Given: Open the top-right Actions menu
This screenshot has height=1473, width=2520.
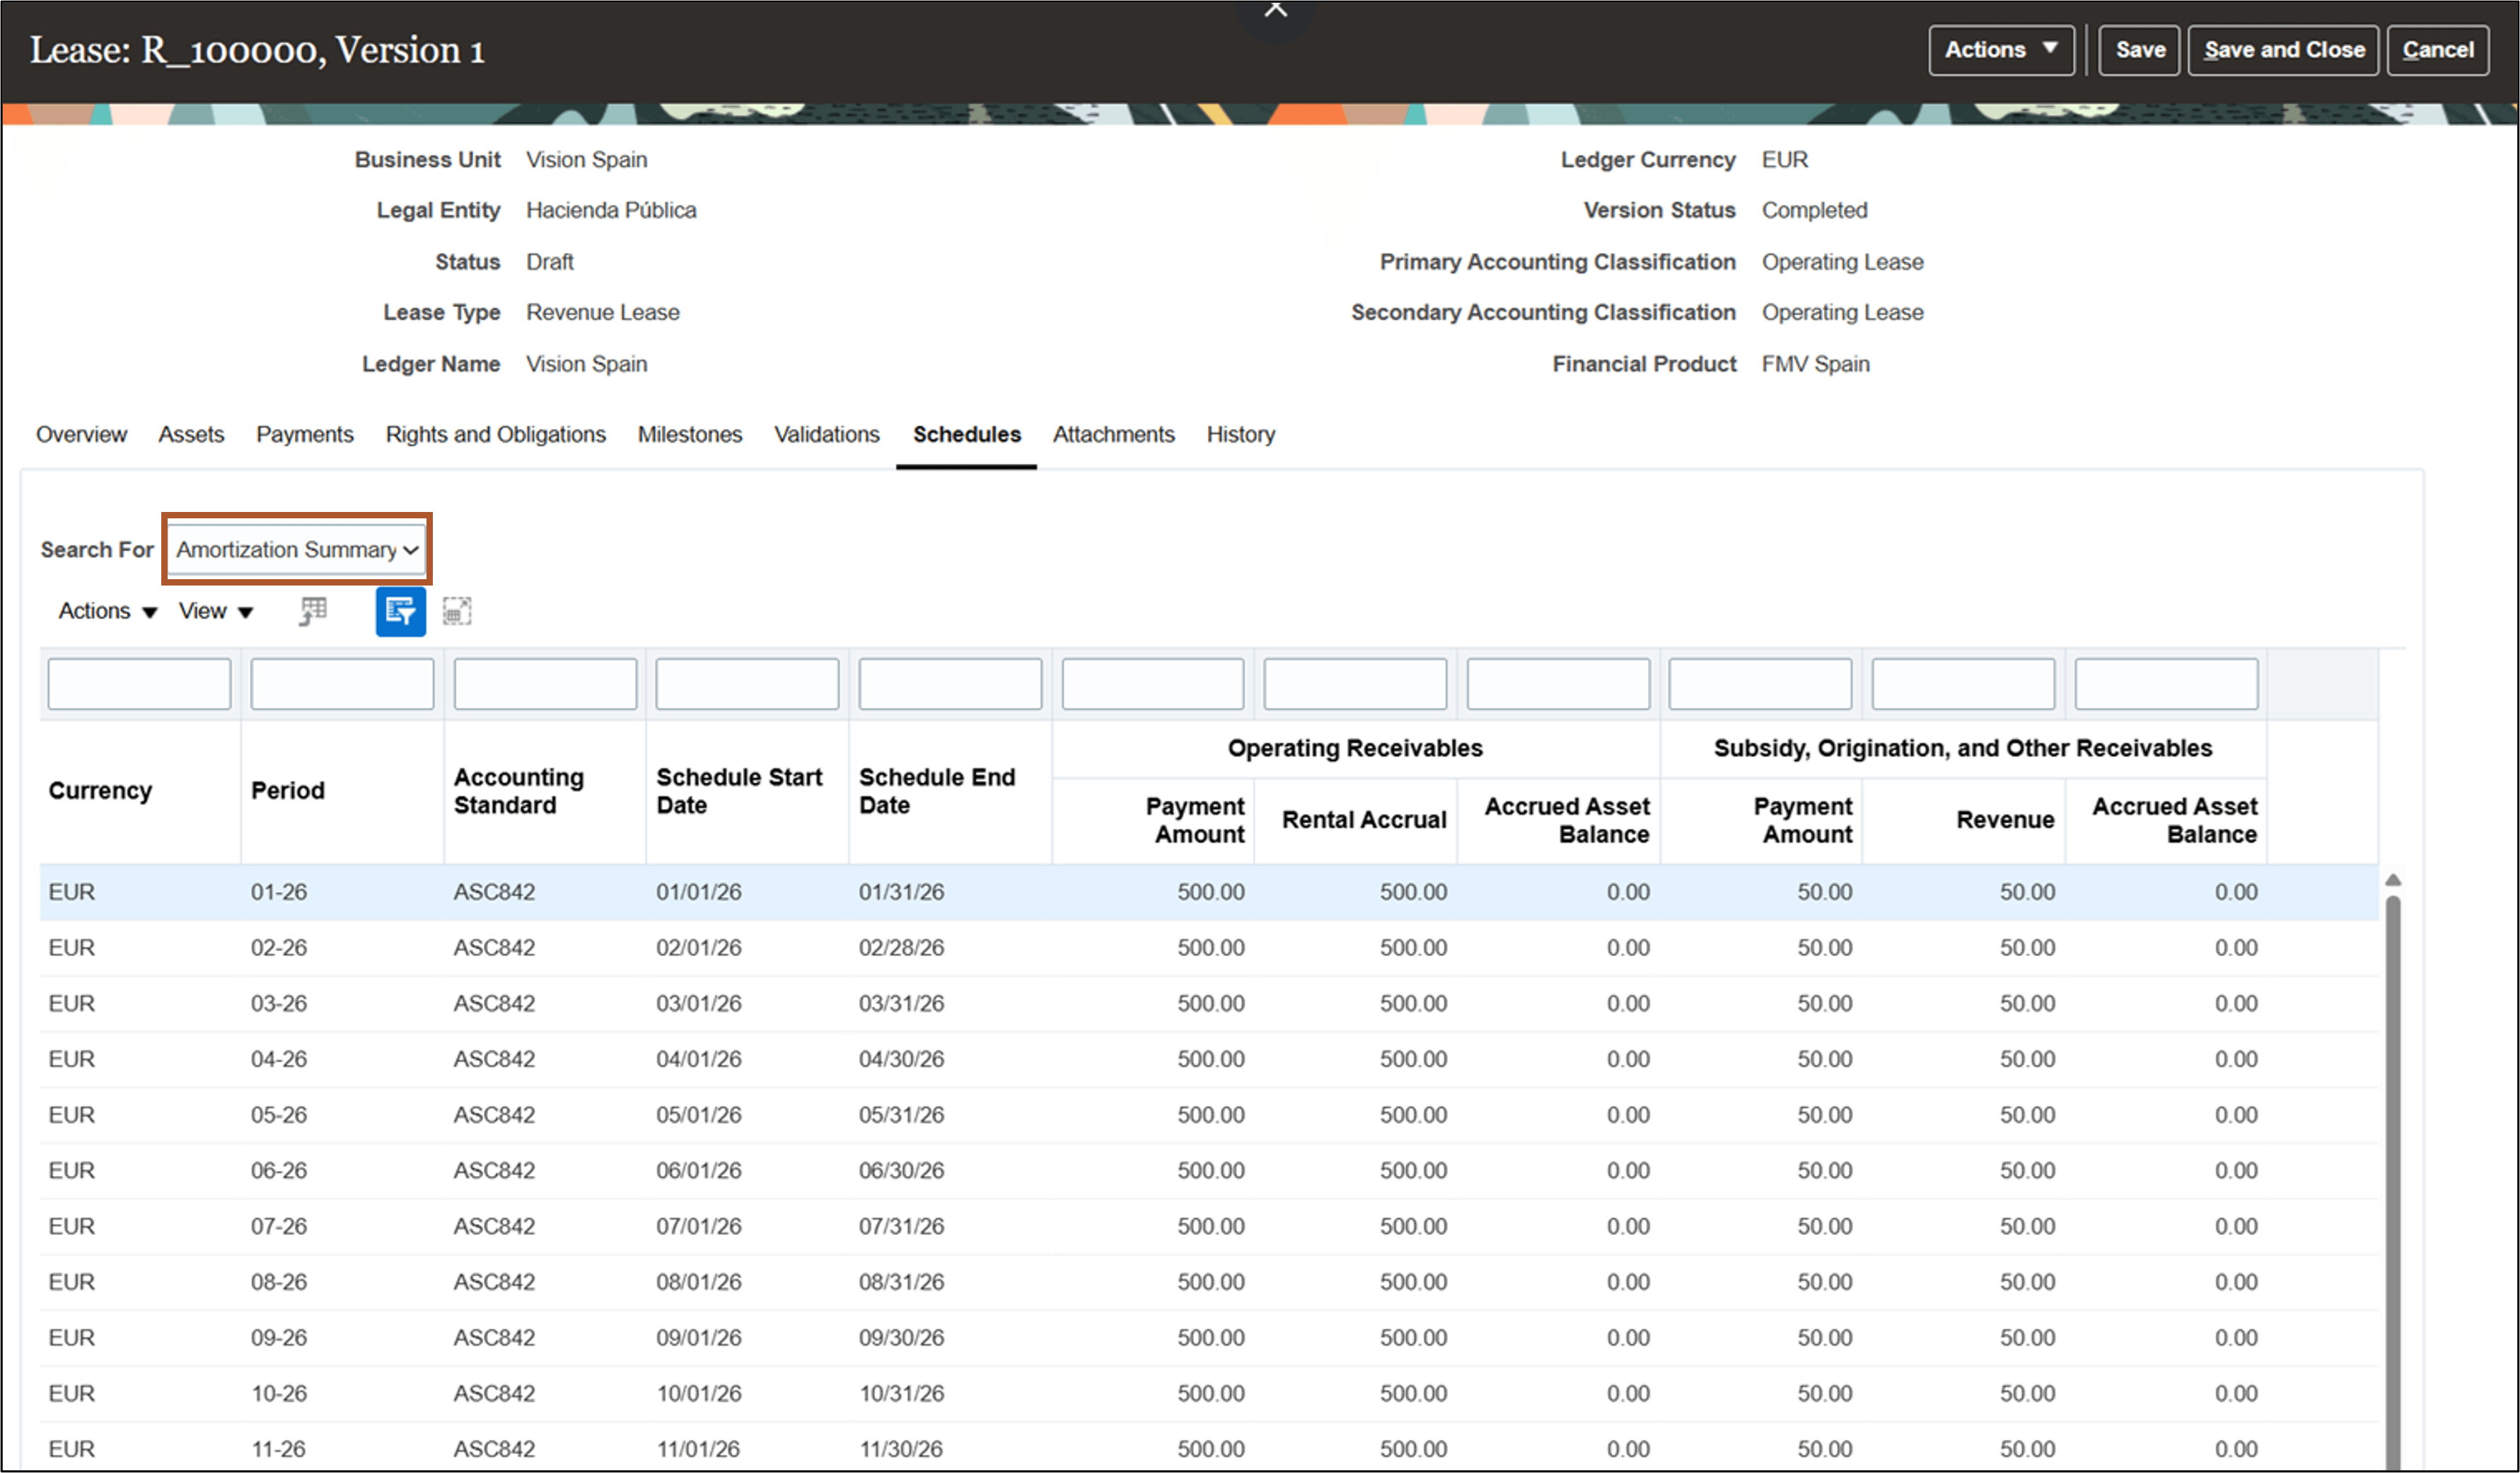Looking at the screenshot, I should (2000, 49).
